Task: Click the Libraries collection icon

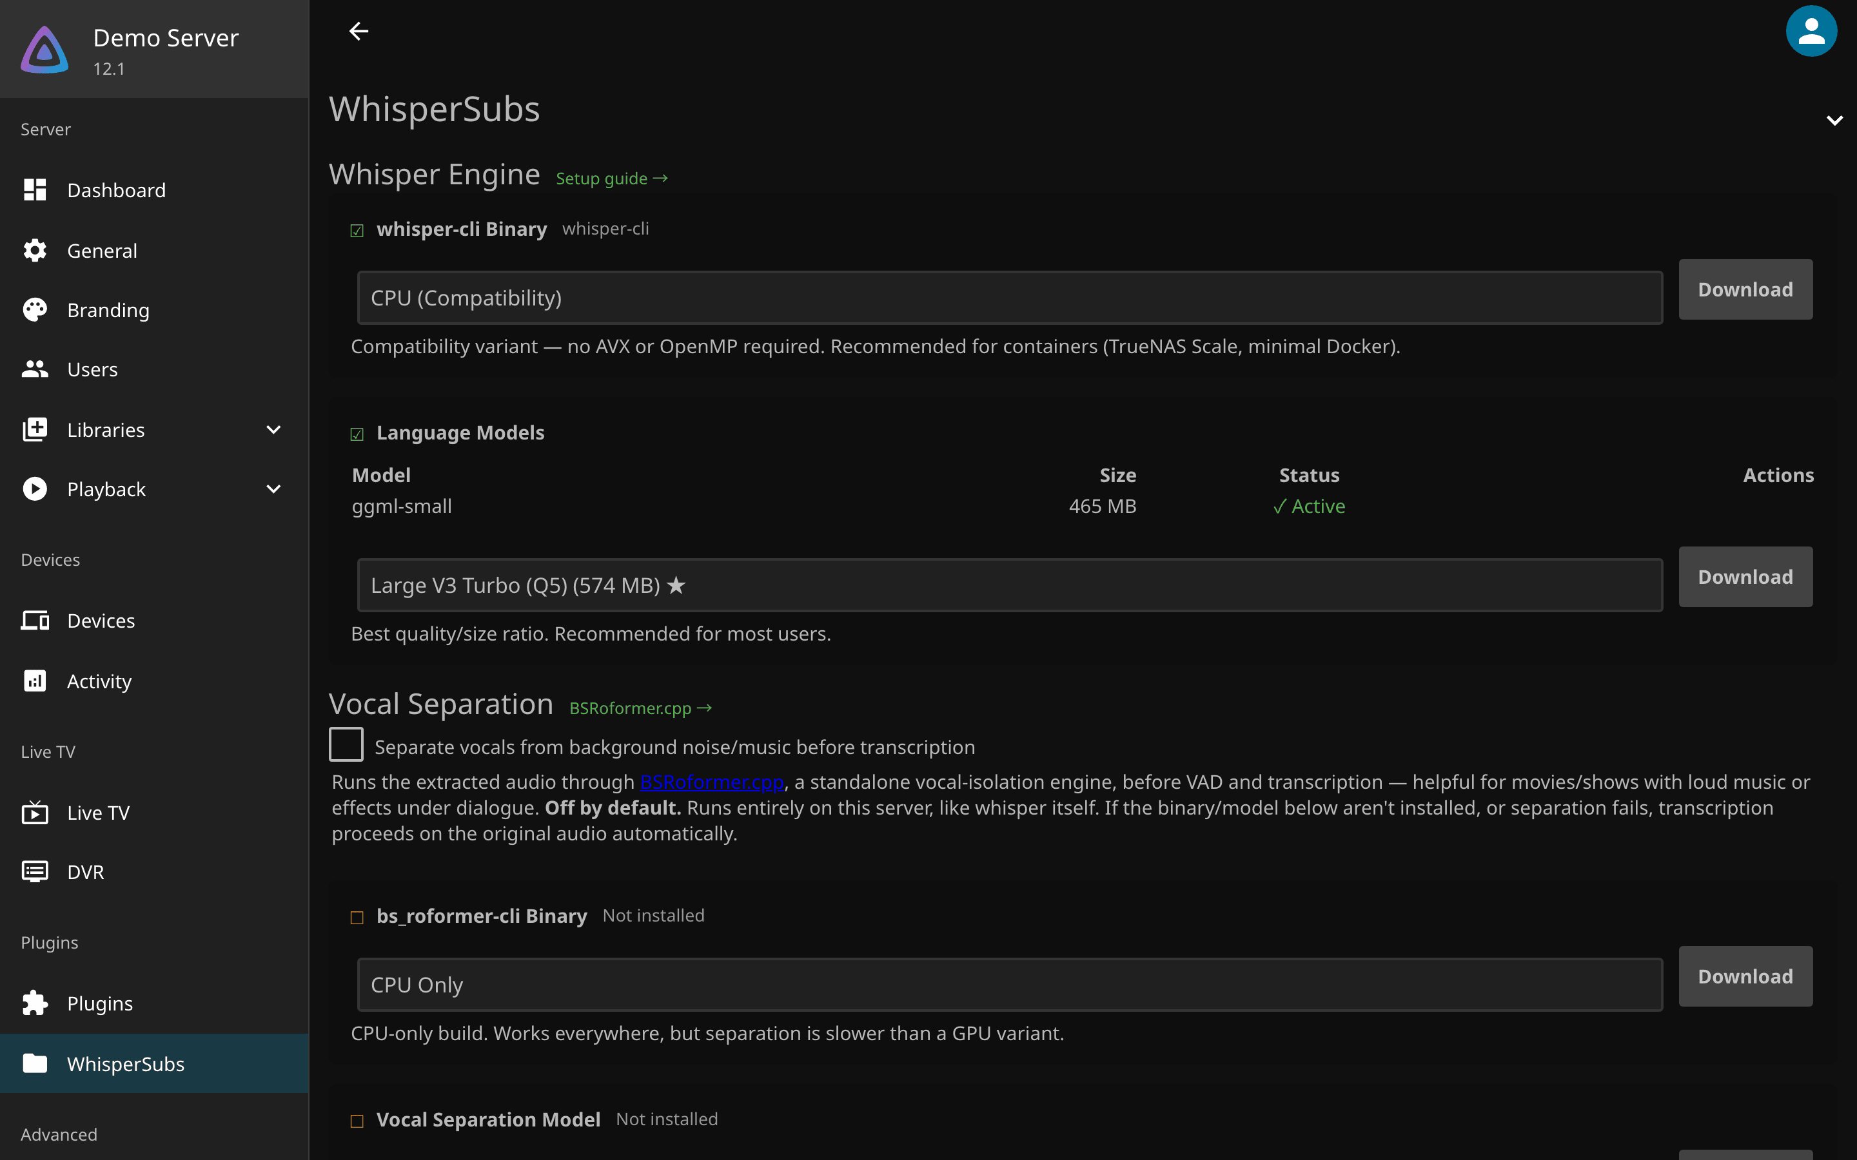Action: [x=35, y=430]
